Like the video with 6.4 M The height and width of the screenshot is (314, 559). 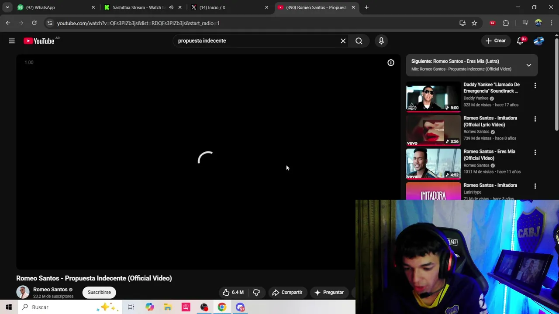[233, 292]
